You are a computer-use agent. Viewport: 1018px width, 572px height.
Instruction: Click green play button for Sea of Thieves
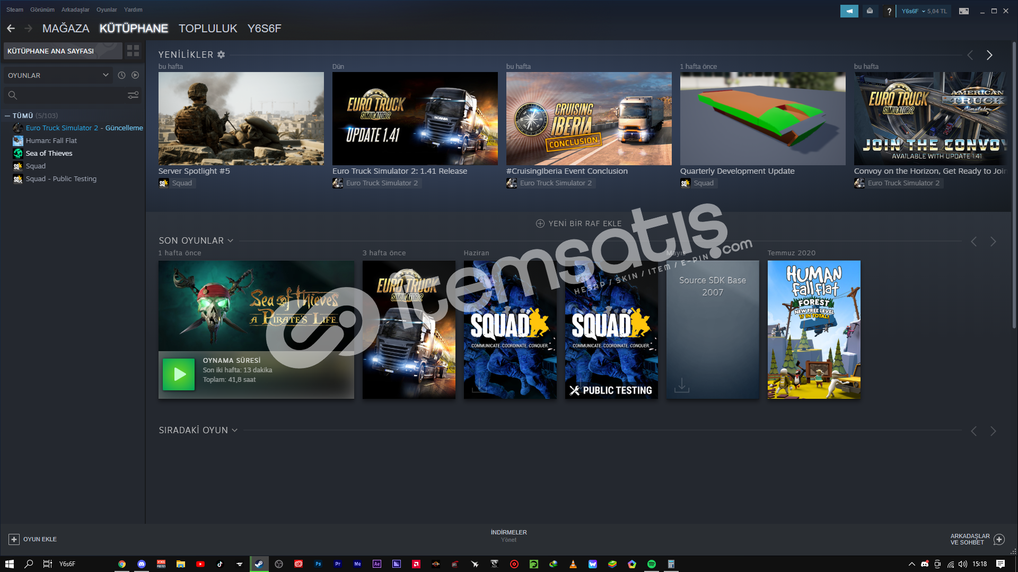click(179, 374)
